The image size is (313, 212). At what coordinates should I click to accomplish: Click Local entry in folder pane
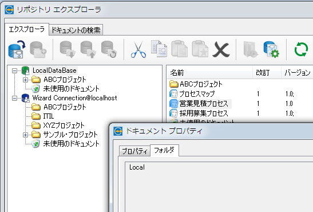point(137,167)
